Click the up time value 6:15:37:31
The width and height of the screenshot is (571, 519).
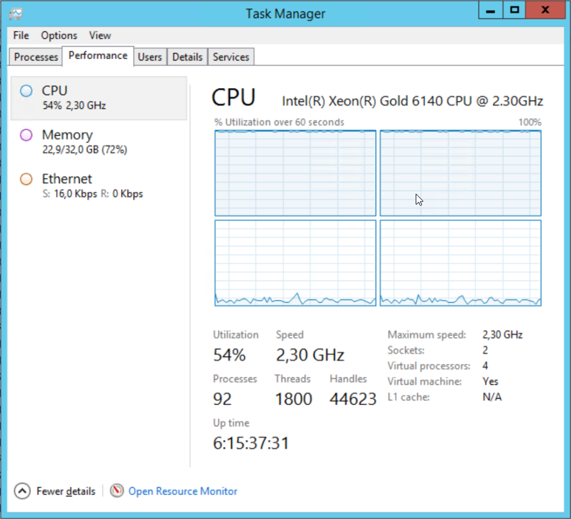pyautogui.click(x=251, y=444)
